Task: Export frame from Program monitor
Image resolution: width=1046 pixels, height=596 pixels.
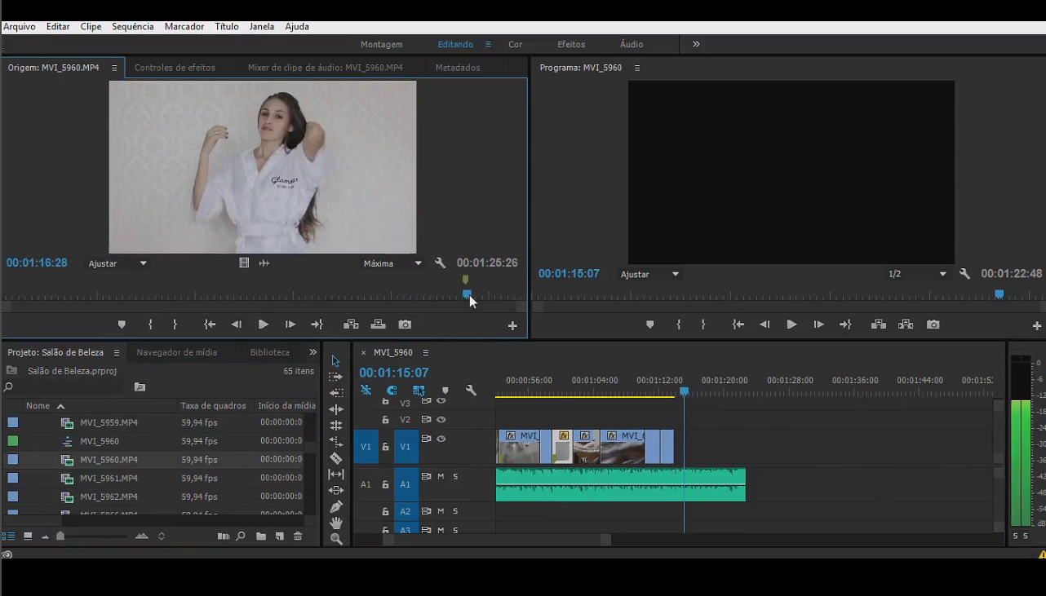Action: 933,324
